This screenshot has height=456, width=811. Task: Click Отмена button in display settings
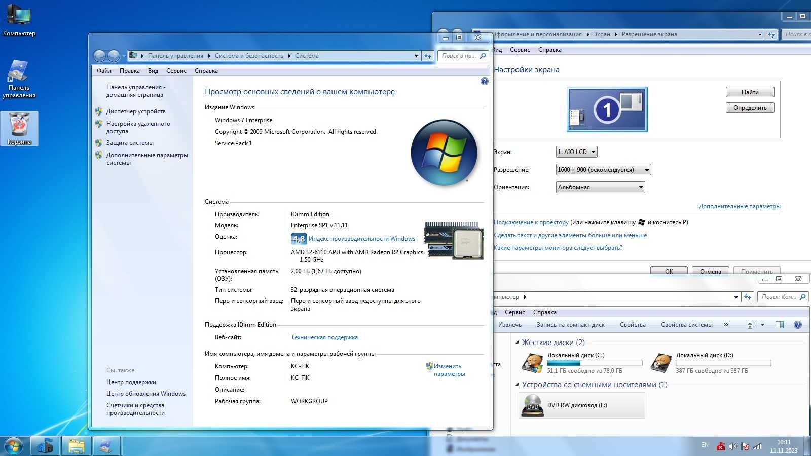click(711, 271)
